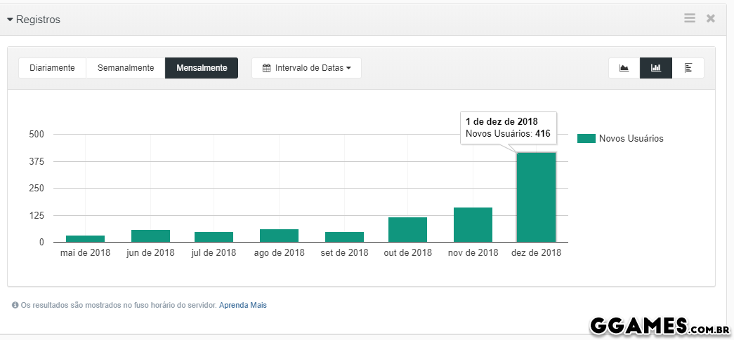Open Intervalo de Datas dropdown

[306, 68]
